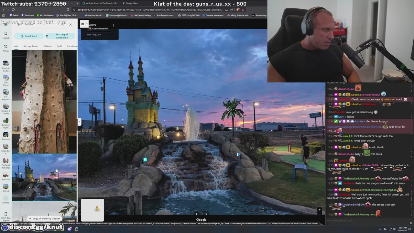This screenshot has width=414, height=233.
Task: Click the share icon in the address bar
Action: pos(232,10)
